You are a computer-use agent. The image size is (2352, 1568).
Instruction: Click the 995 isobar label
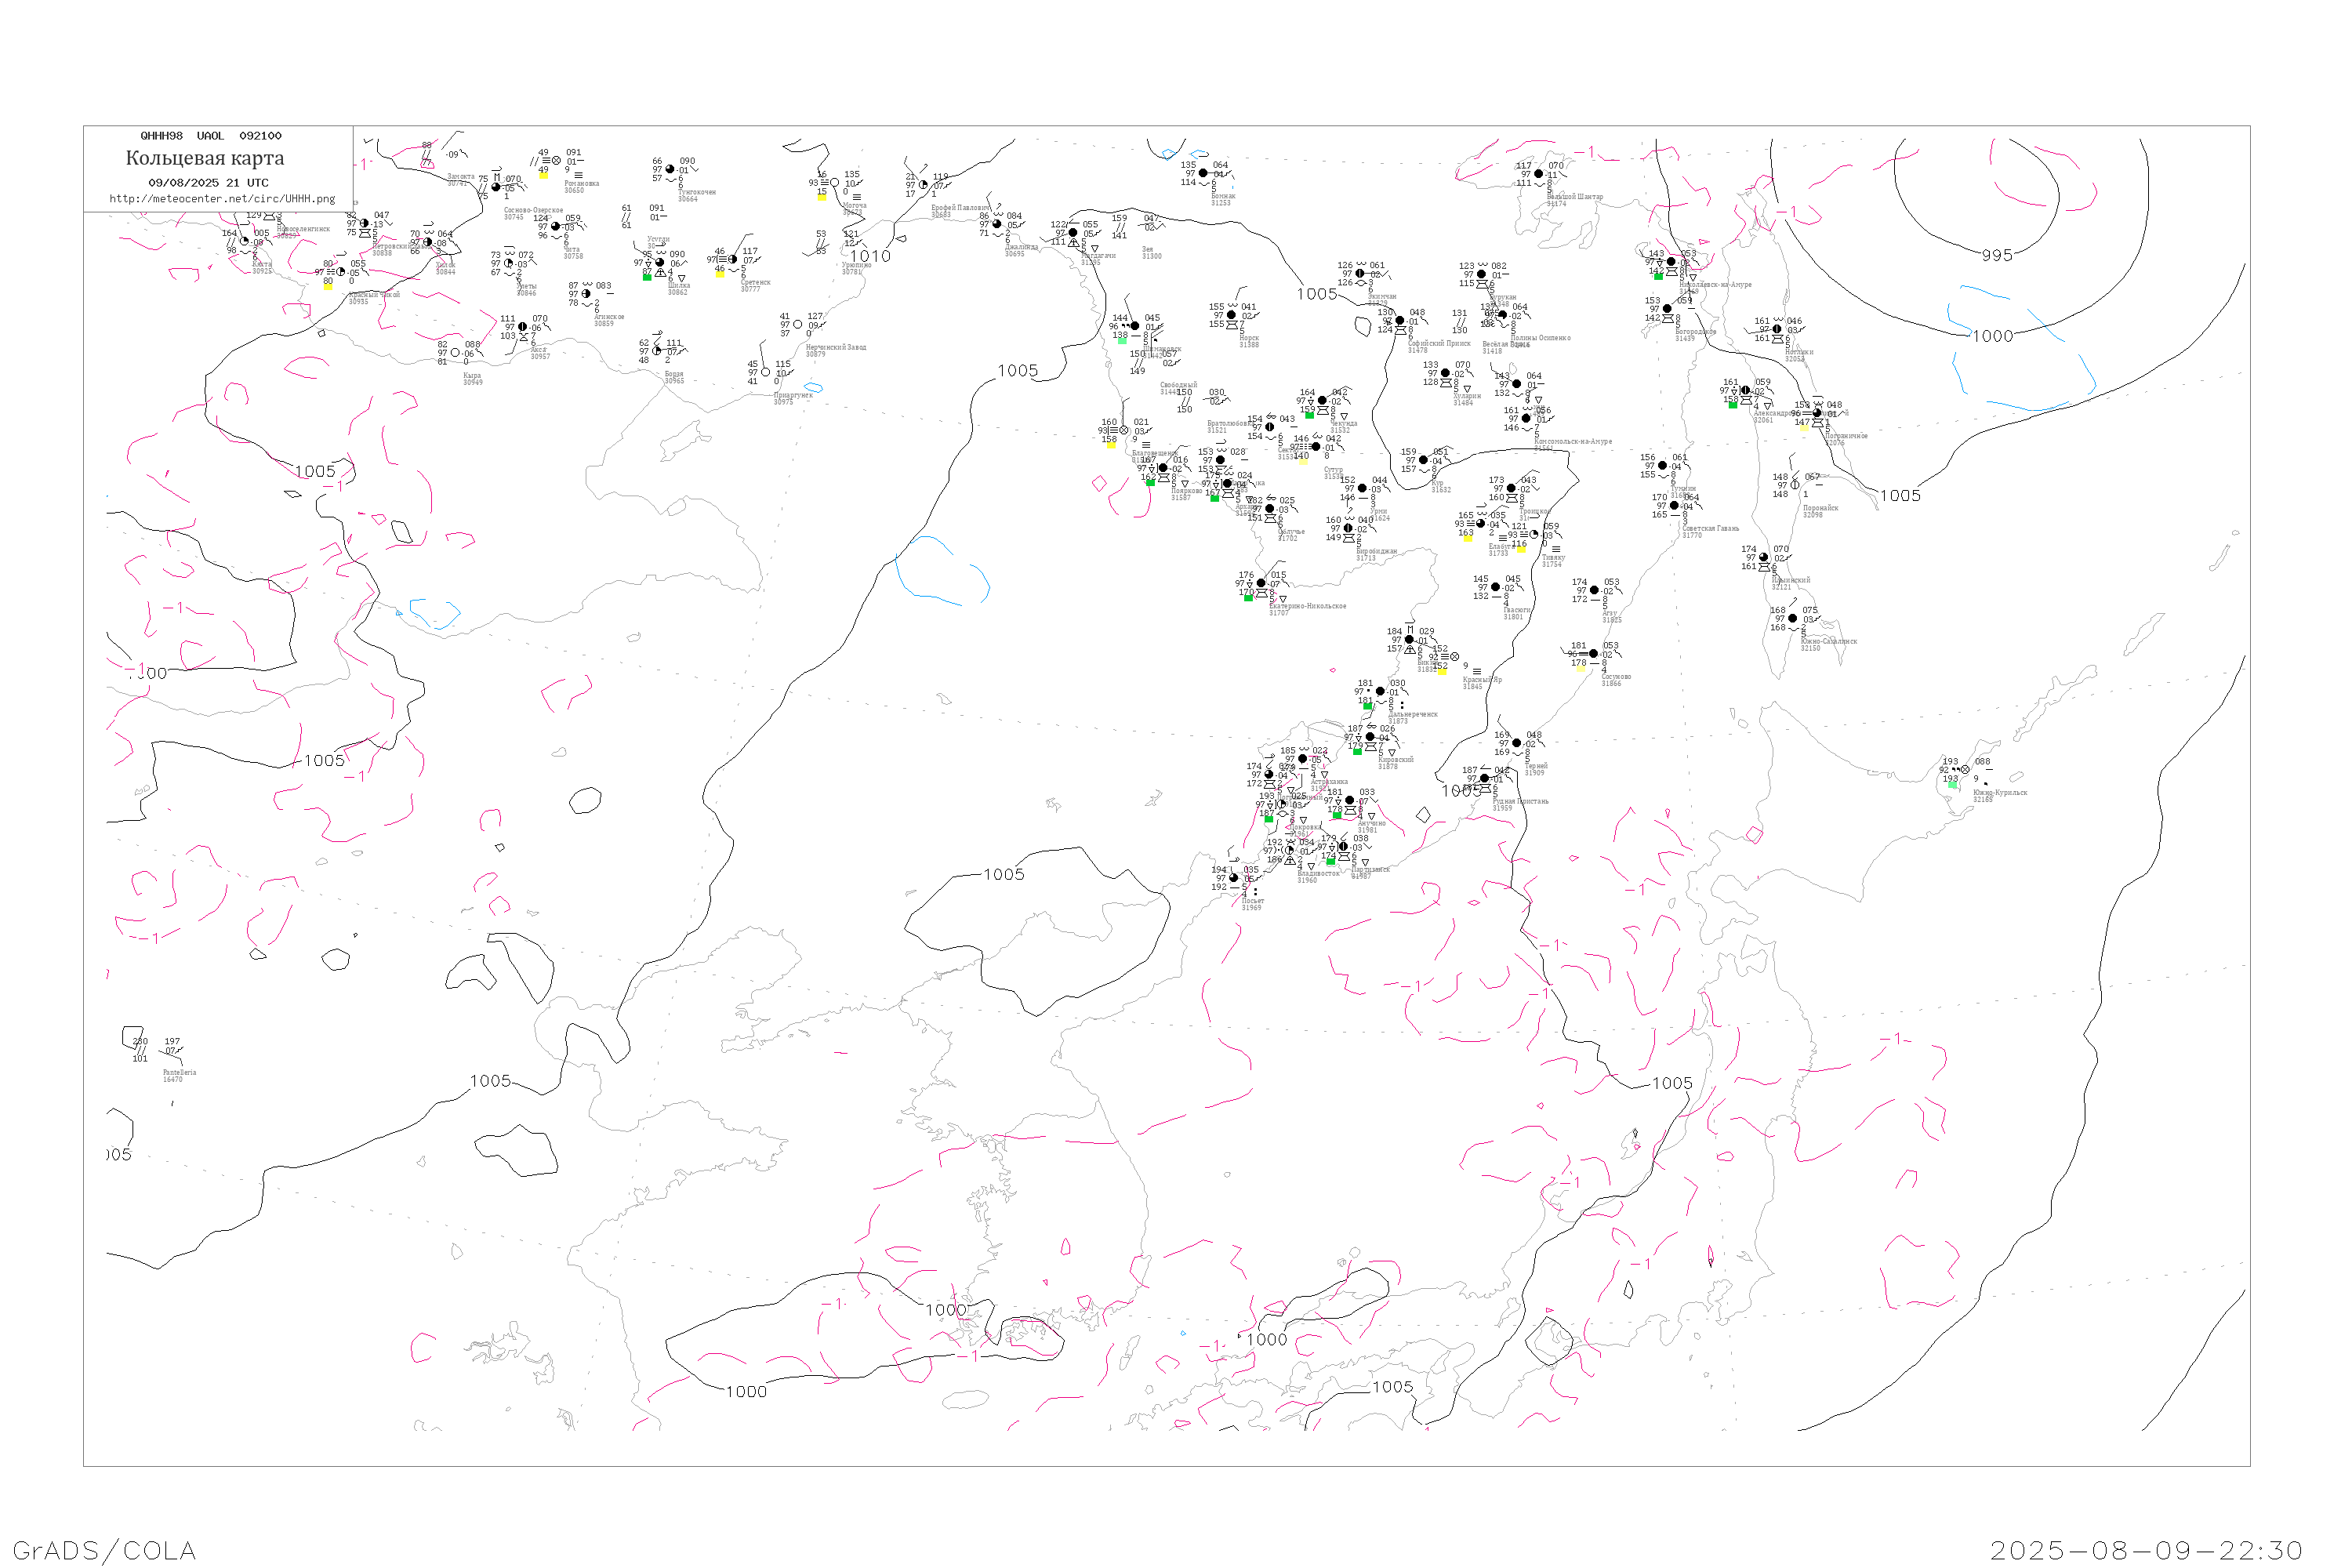click(1997, 255)
